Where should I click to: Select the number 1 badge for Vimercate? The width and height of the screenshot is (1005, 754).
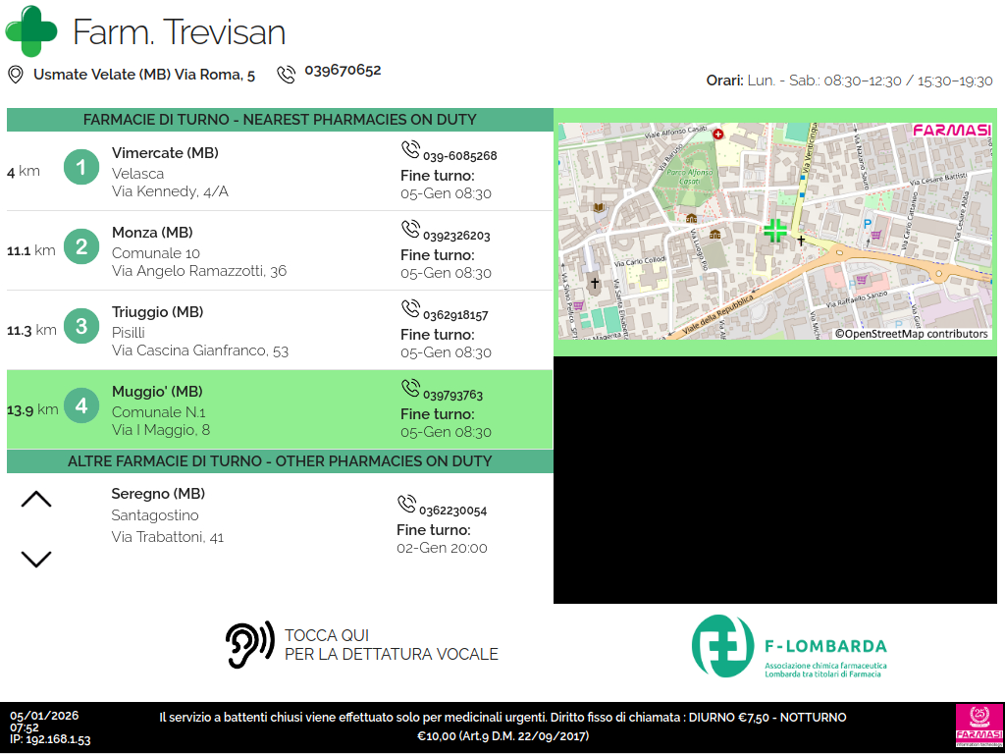click(81, 168)
